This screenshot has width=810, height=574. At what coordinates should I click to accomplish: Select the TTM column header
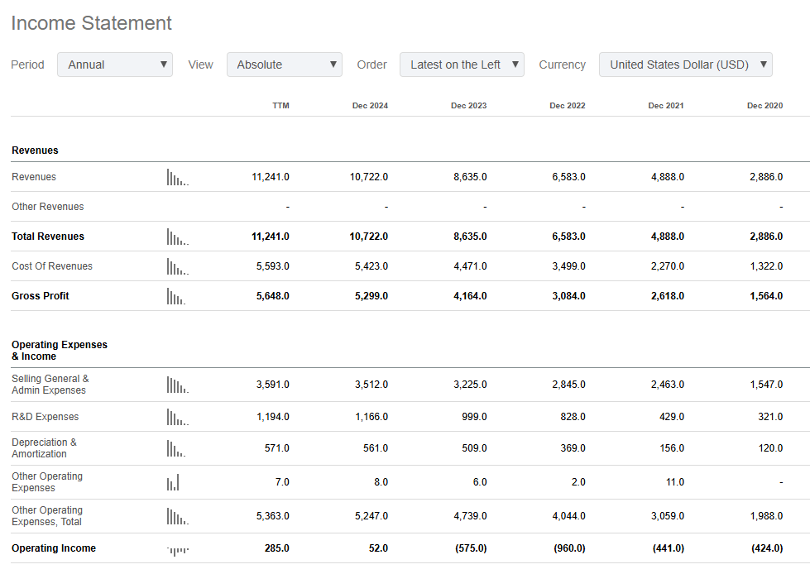pos(280,106)
